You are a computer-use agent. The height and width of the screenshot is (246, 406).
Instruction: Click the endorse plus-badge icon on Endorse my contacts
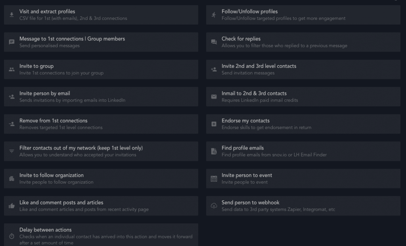click(x=213, y=124)
